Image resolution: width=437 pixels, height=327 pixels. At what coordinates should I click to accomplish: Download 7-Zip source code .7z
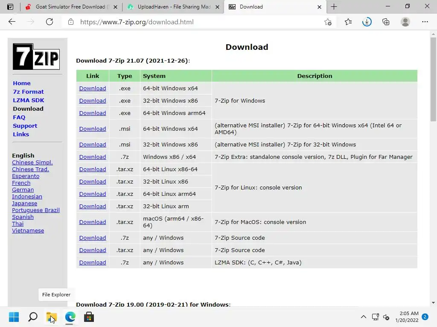coord(93,238)
